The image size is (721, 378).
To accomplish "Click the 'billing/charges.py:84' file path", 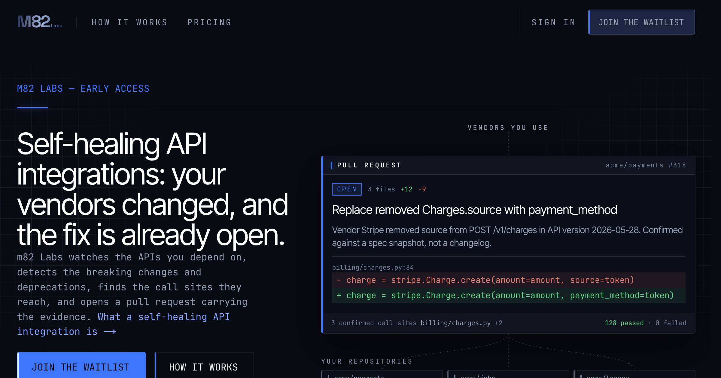I will click(373, 267).
